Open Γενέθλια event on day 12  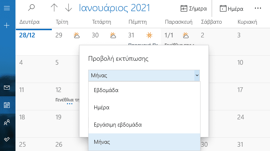pyautogui.click(x=67, y=100)
